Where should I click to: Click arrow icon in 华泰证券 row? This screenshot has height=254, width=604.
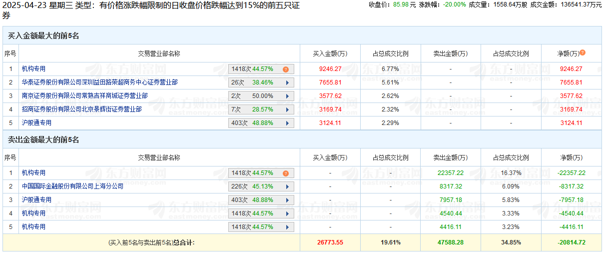[287, 82]
